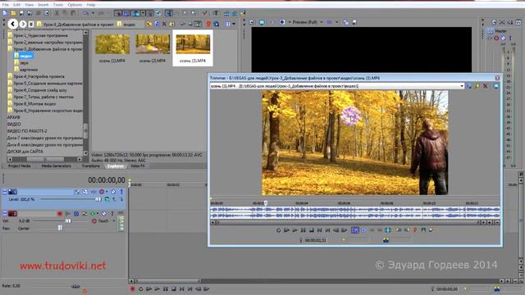Open Auto Ripple mode dropdown arrow
Viewport: 525px width, 295px height.
pyautogui.click(x=143, y=13)
